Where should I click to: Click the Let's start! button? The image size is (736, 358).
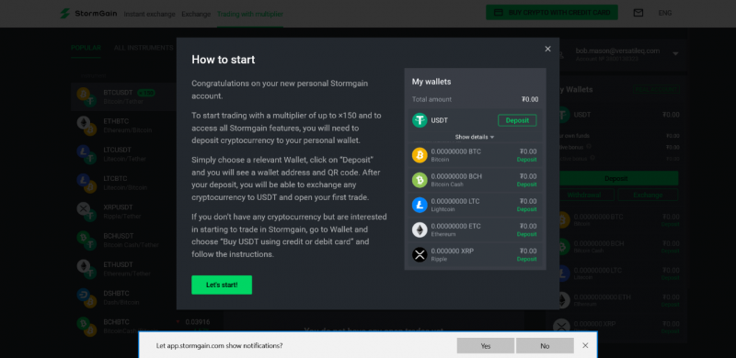[x=222, y=285]
